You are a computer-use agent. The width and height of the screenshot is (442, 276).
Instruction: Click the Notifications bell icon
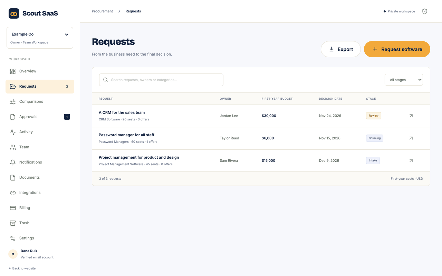pyautogui.click(x=13, y=162)
